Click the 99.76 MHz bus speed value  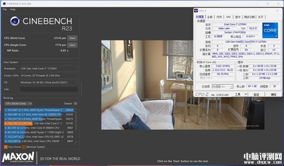tap(223, 74)
